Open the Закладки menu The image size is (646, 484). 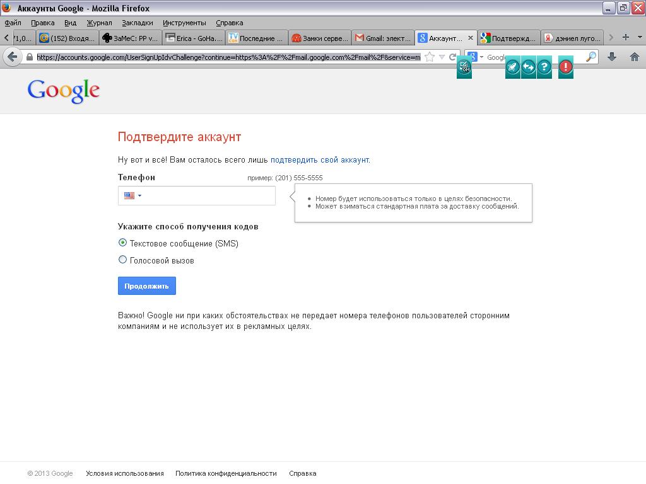pyautogui.click(x=137, y=23)
